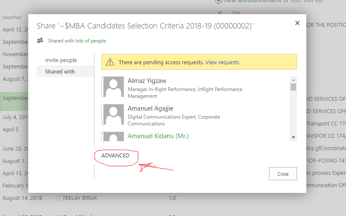Image resolution: width=346 pixels, height=216 pixels.
Task: Click the warning triangle icon in banner
Action: point(110,62)
